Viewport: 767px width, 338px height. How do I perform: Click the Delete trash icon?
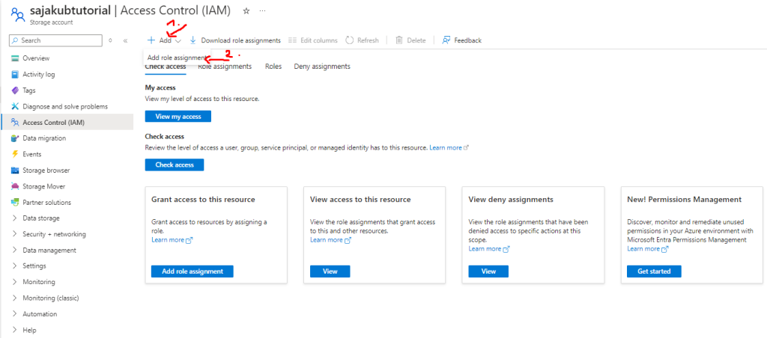399,40
